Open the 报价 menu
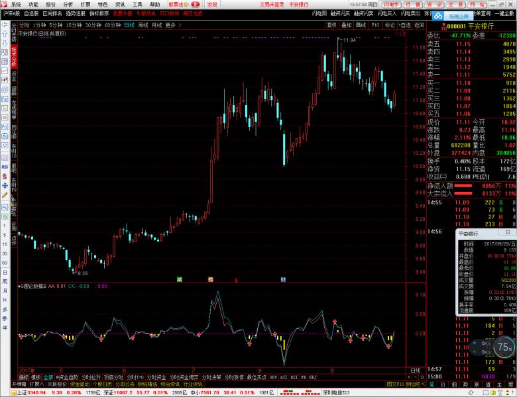This screenshot has width=517, height=397. coord(51,5)
